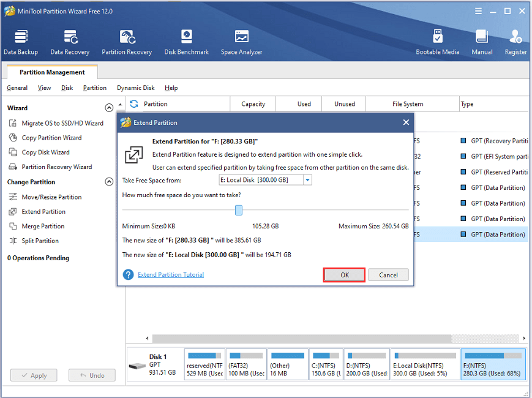Collapse the Wizard section

[x=109, y=108]
